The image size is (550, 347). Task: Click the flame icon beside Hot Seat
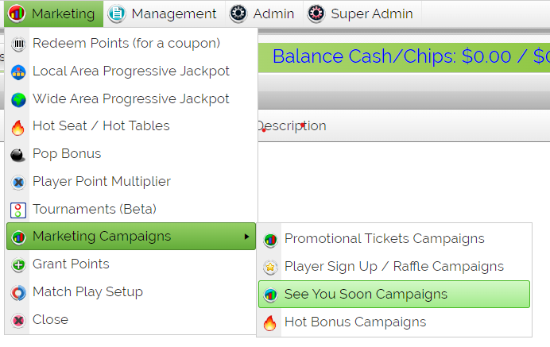tap(18, 127)
